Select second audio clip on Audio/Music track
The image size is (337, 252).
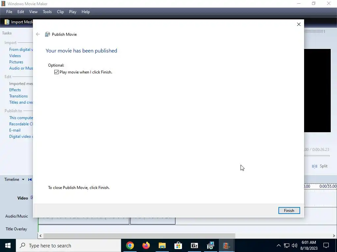153,221
